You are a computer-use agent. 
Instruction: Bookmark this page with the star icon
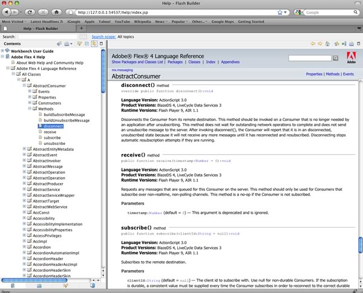click(x=280, y=12)
